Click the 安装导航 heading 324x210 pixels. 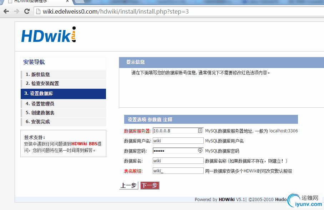[x=34, y=62]
